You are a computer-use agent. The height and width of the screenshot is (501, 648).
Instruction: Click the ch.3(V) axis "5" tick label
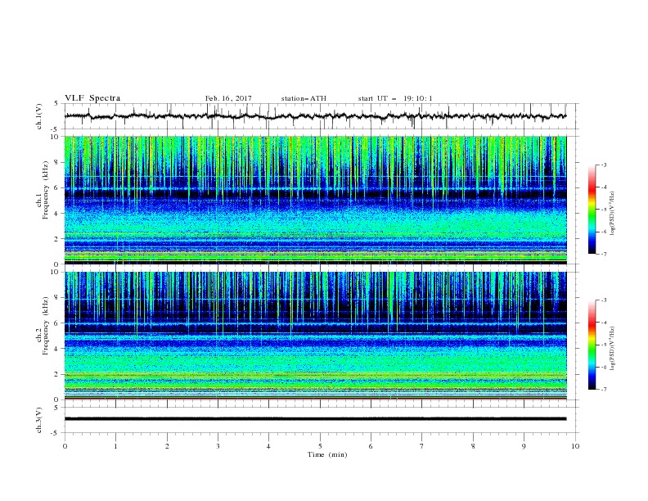pos(57,407)
